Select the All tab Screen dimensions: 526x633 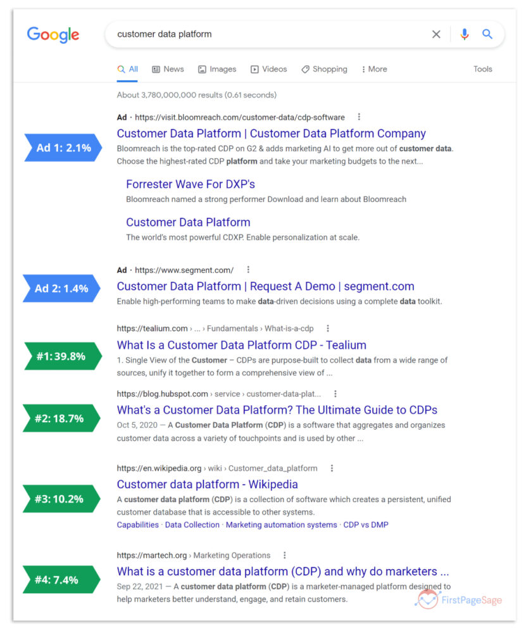pyautogui.click(x=128, y=69)
